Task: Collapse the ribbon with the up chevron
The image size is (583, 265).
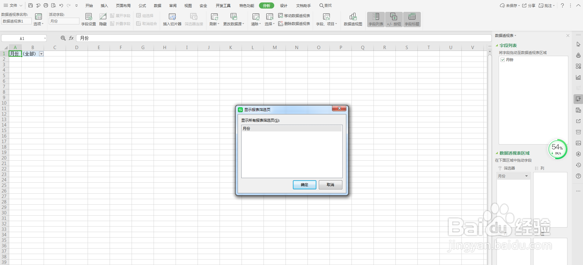Action: tap(578, 5)
